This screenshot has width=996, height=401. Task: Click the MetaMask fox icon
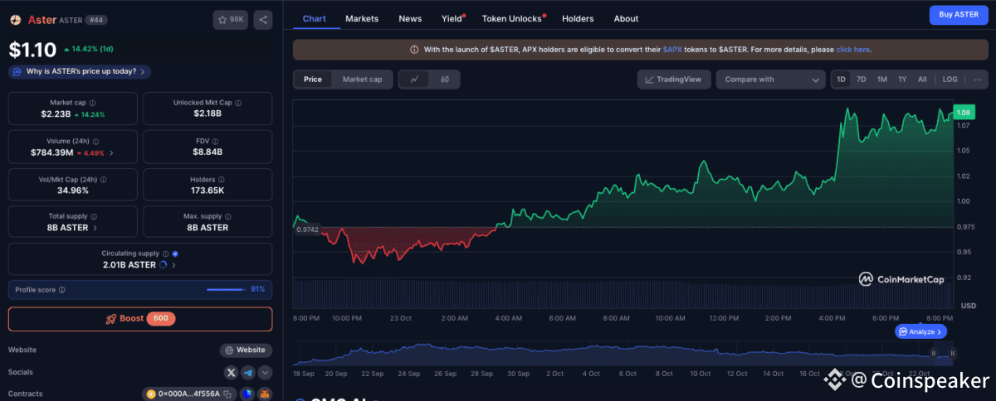click(x=265, y=394)
